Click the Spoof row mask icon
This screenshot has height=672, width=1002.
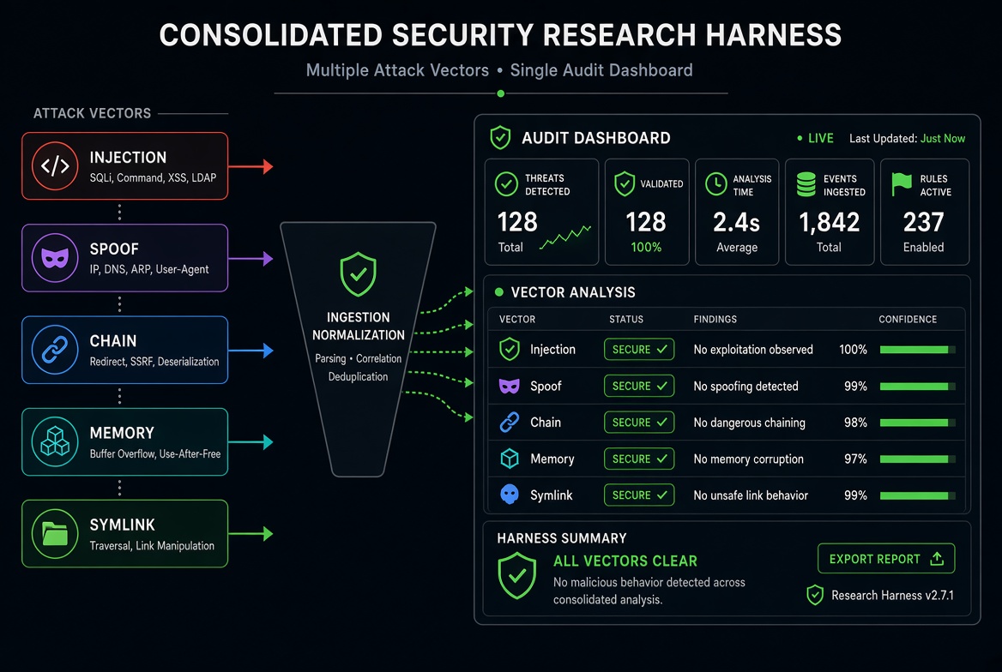pyautogui.click(x=510, y=386)
